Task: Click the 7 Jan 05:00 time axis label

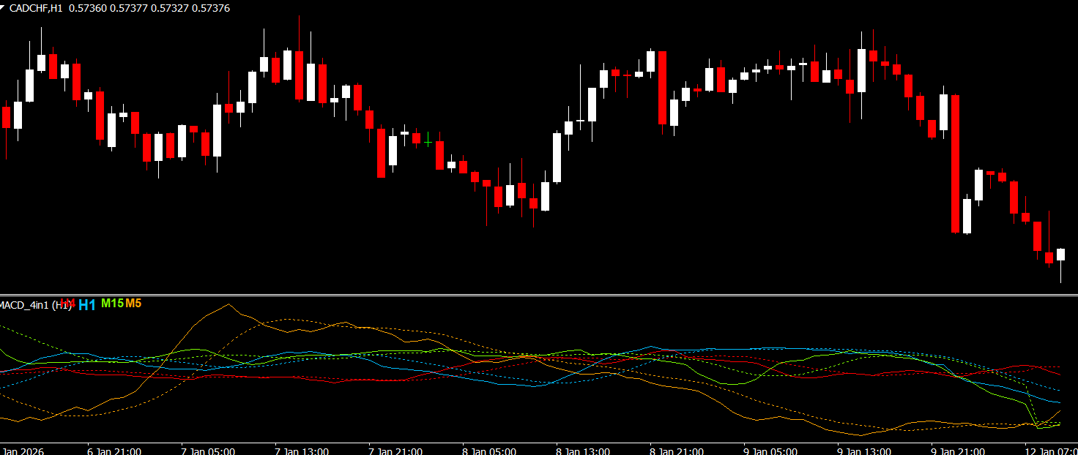Action: (x=208, y=451)
